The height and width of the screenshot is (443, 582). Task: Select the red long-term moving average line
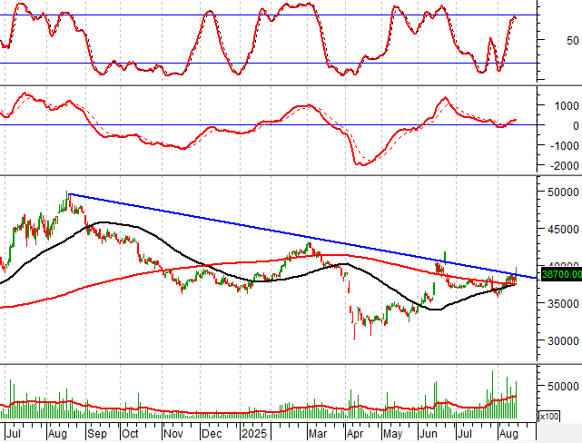(x=136, y=275)
